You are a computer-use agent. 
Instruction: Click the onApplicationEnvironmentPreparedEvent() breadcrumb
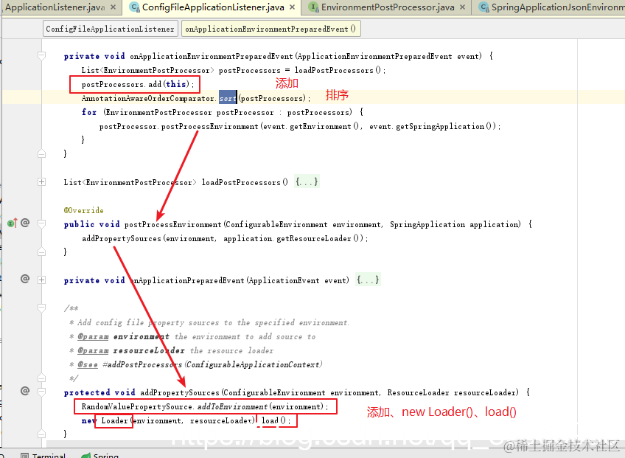pyautogui.click(x=271, y=29)
